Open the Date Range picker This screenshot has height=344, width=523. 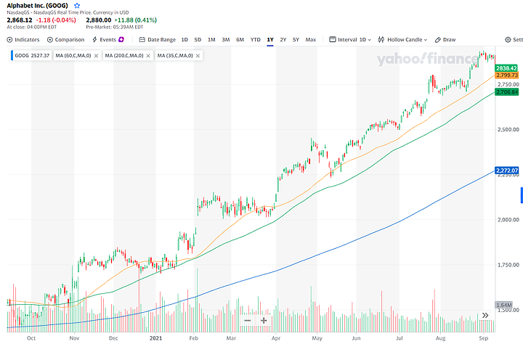158,40
